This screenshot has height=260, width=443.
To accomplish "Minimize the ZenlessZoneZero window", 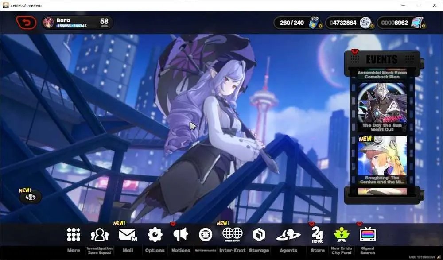I will pyautogui.click(x=403, y=5).
